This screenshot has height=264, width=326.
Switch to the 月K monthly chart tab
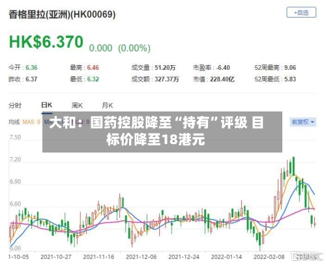coord(108,106)
